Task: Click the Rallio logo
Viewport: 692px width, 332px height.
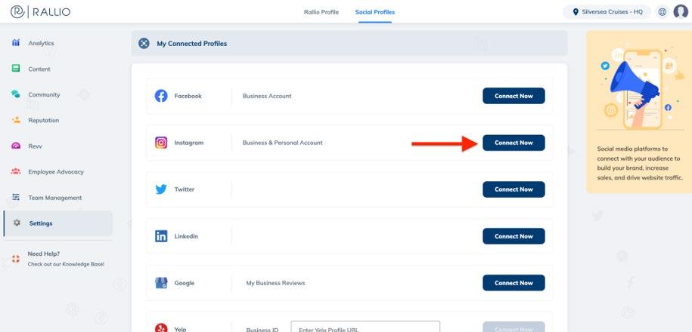Action: point(40,12)
